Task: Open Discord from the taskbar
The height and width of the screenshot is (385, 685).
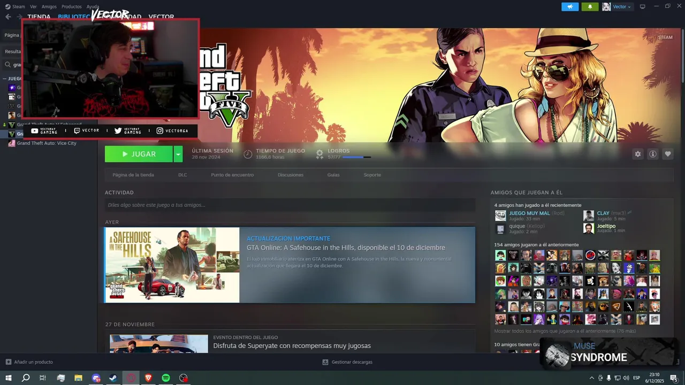Action: point(96,378)
